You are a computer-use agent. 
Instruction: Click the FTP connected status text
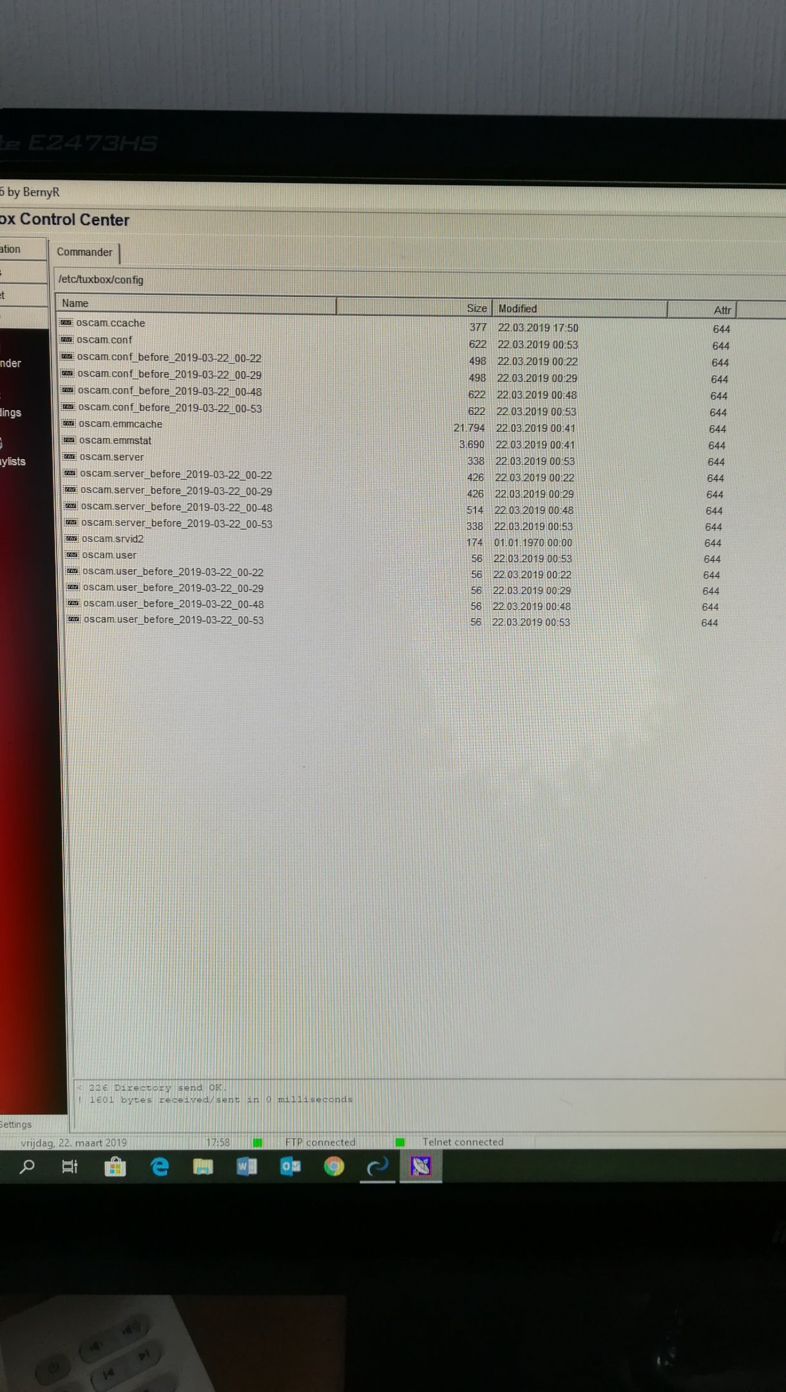pos(320,1142)
